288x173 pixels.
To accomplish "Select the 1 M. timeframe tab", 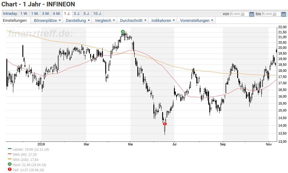I will click(x=35, y=13).
